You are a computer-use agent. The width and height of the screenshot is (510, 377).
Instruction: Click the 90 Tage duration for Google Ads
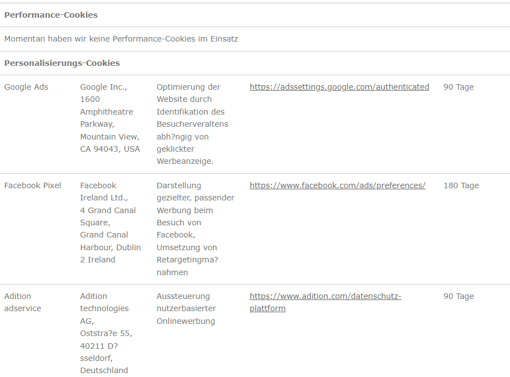click(x=458, y=87)
